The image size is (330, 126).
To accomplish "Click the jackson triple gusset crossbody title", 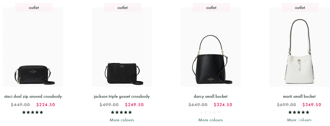I will click(122, 97).
